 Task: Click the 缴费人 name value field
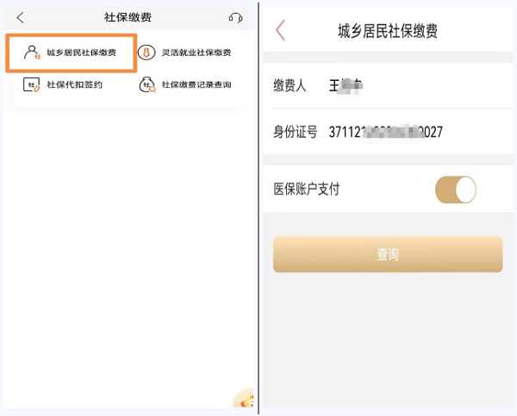coord(348,85)
